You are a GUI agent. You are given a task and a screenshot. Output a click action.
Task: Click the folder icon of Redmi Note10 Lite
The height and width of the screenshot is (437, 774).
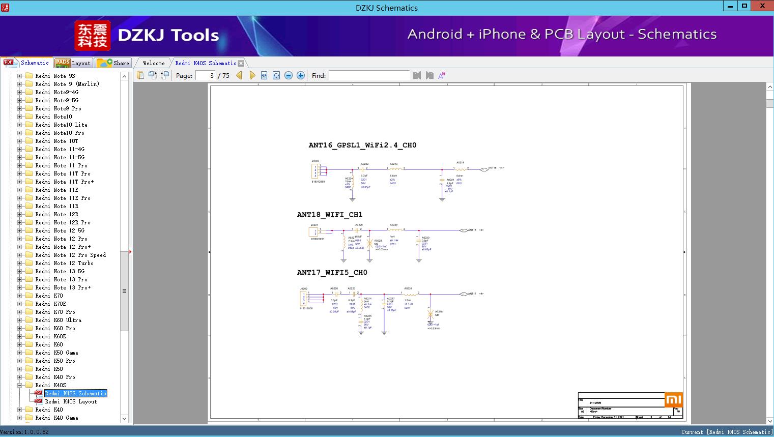(x=29, y=125)
